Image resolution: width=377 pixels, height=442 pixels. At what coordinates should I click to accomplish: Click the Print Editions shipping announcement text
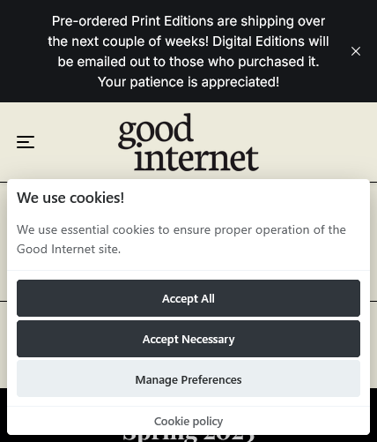tap(188, 51)
